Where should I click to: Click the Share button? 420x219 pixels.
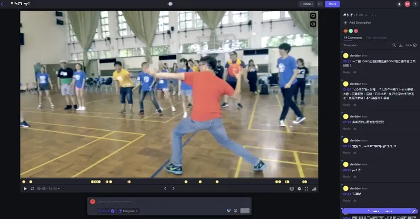click(x=333, y=4)
